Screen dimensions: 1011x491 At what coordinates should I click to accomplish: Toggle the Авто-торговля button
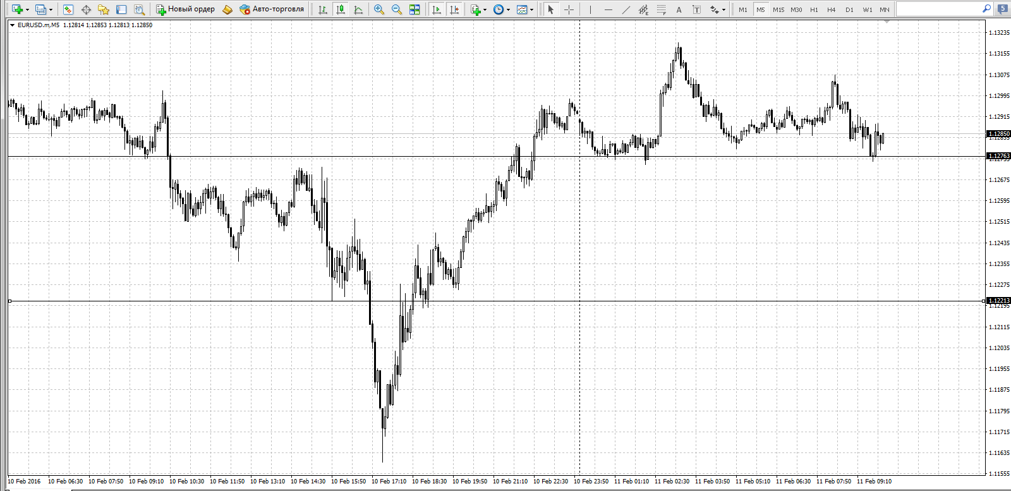[x=272, y=9]
